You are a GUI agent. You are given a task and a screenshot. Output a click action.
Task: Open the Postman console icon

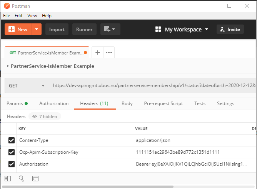click(35, 178)
